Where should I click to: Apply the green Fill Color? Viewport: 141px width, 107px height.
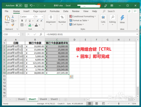[30, 25]
